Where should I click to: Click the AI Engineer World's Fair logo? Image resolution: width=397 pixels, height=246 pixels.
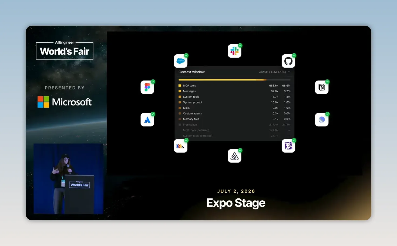tap(65, 50)
